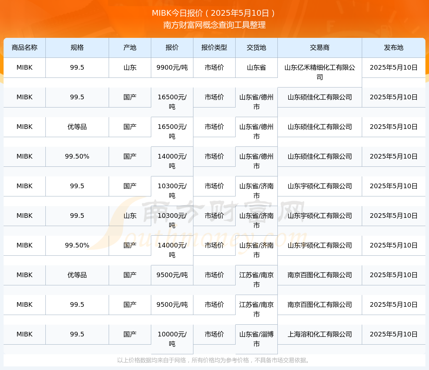Click 南京百图化工有限公司 in the 99.5 row

click(320, 305)
